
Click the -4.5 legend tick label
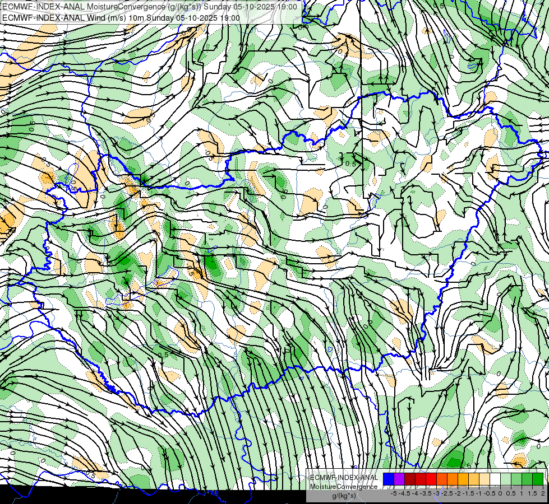click(x=404, y=493)
